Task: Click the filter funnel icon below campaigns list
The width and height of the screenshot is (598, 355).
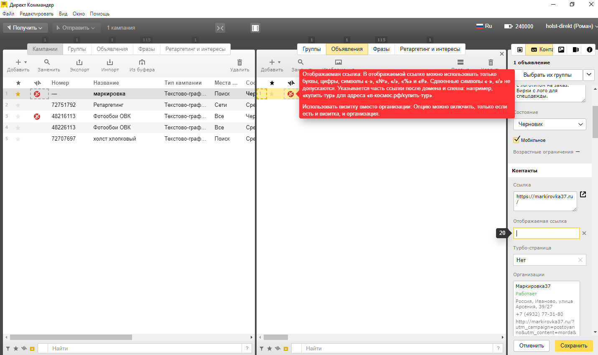Action: [x=8, y=348]
